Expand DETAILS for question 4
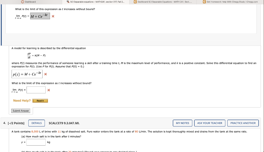Screen dimensions: 264x152 (x=36, y=123)
